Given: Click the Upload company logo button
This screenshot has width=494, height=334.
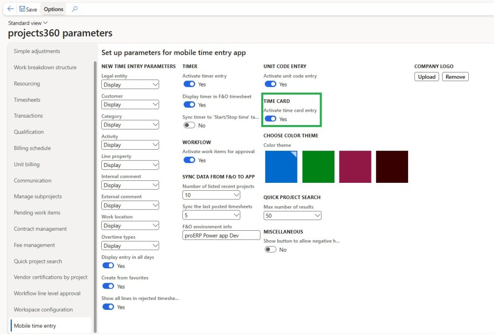Looking at the screenshot, I should point(426,77).
